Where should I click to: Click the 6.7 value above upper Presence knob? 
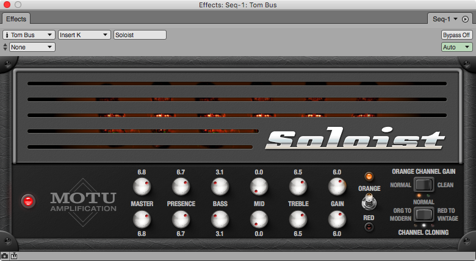[181, 172]
